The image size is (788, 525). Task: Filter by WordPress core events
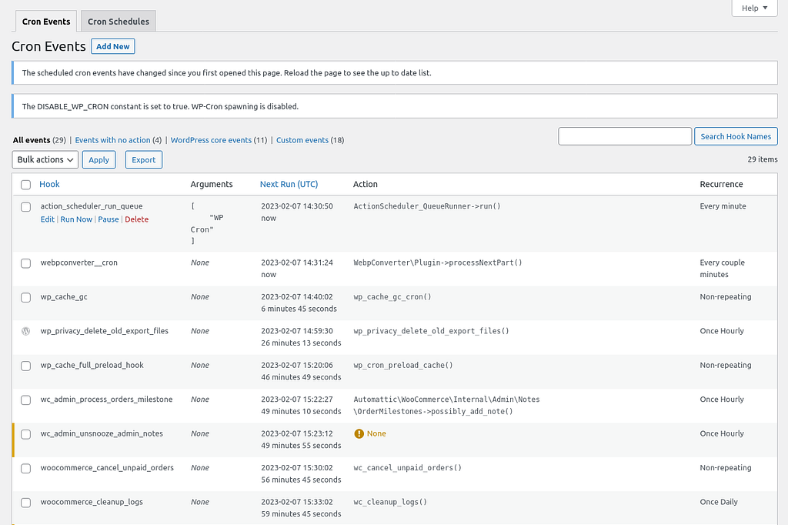click(x=211, y=140)
